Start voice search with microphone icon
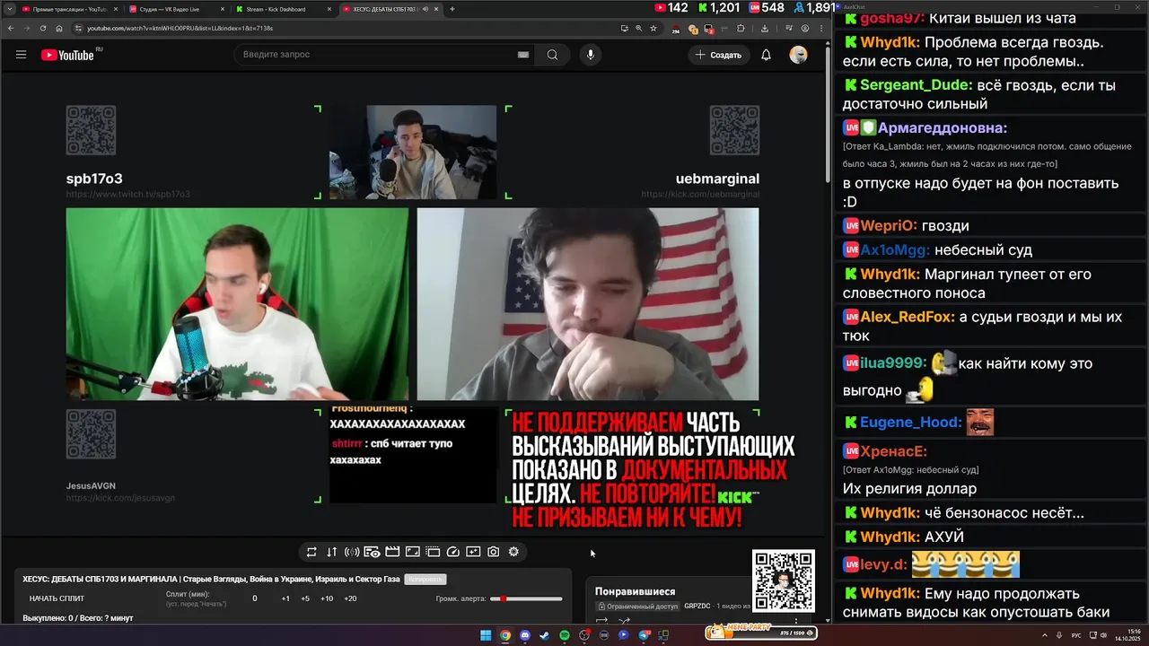The image size is (1149, 646). tap(590, 55)
